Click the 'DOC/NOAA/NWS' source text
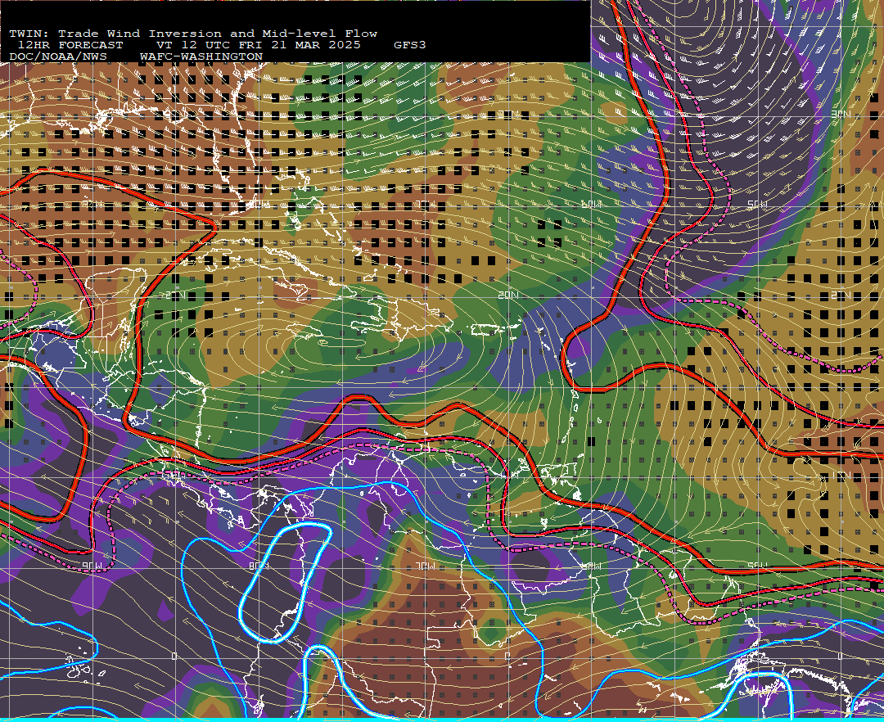884x722 pixels. pos(57,57)
